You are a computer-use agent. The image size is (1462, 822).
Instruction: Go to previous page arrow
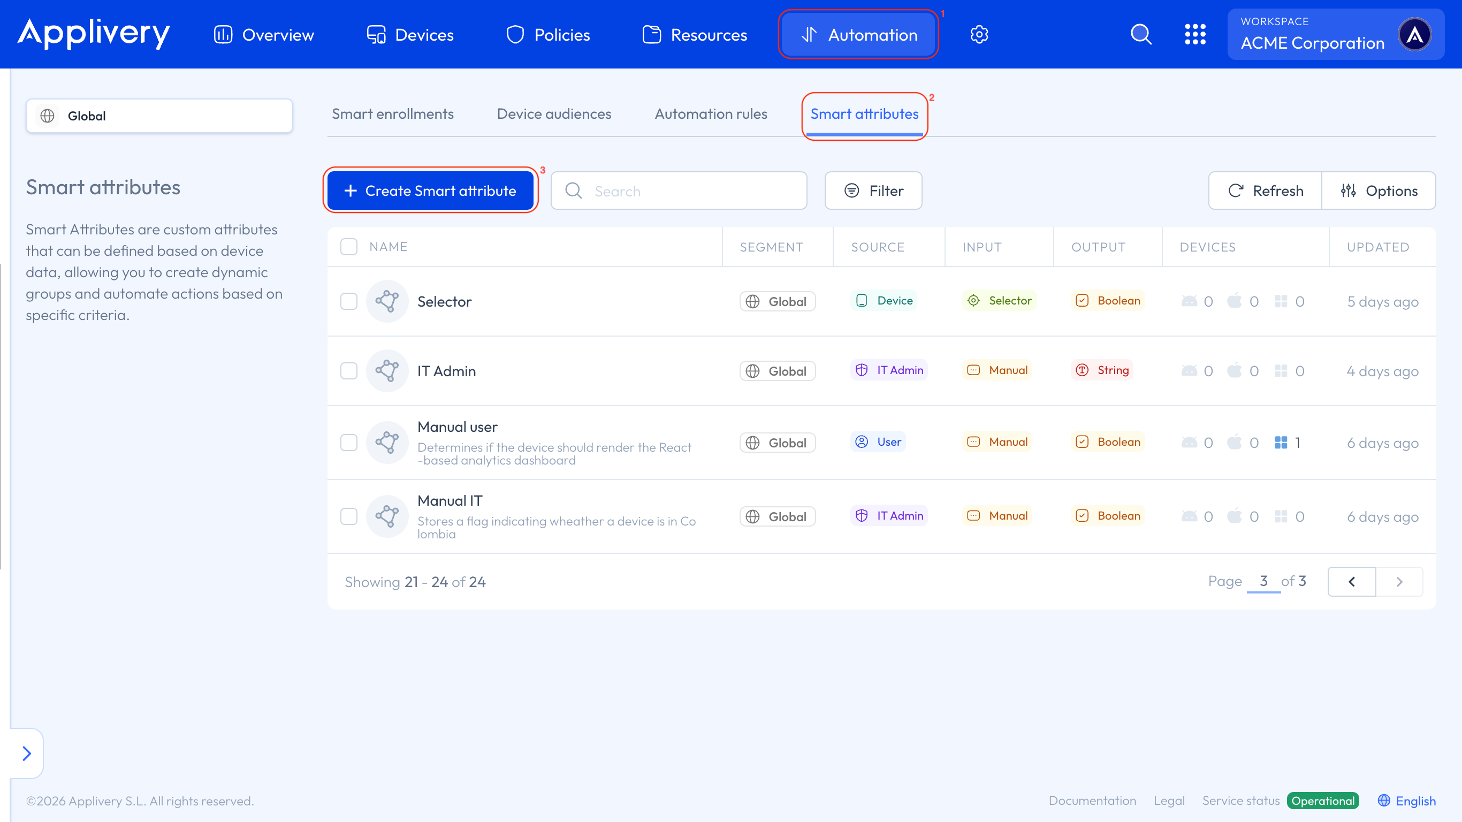point(1351,581)
